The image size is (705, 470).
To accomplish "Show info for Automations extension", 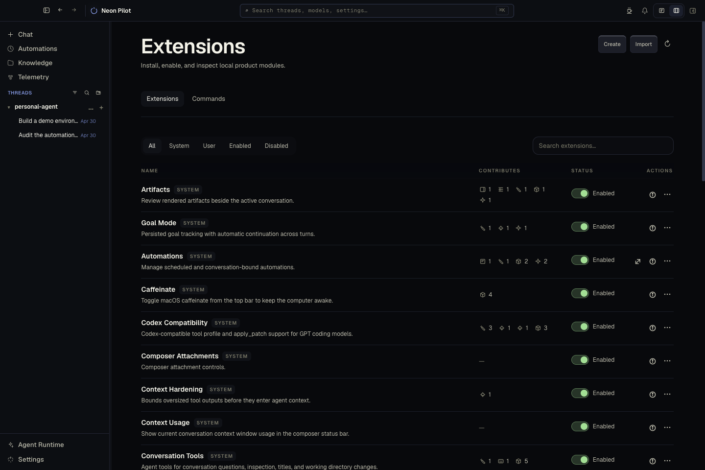I will pos(653,261).
